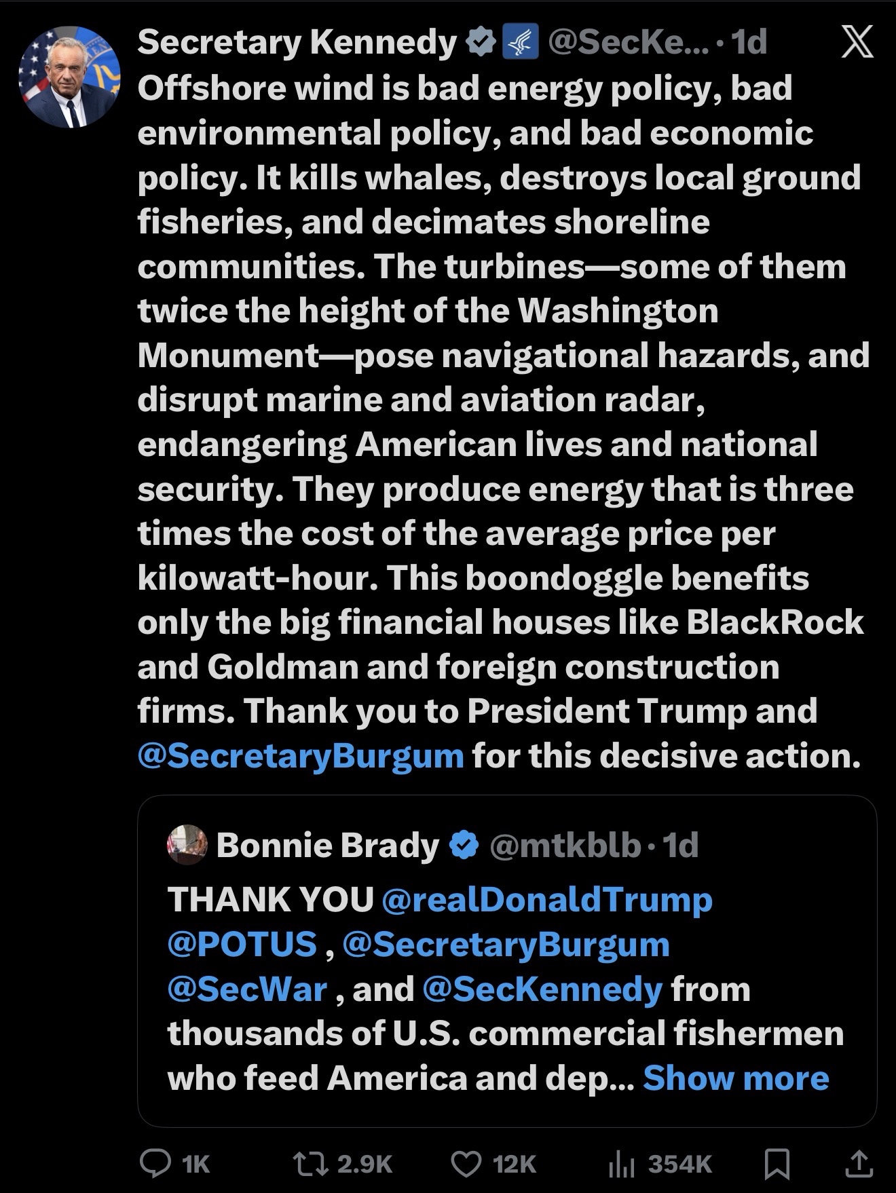Open the @SecretaryBurgum mention in main post

[301, 755]
